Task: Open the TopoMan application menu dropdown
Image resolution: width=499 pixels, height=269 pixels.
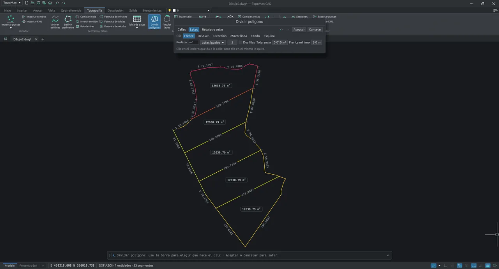Action: click(x=12, y=3)
